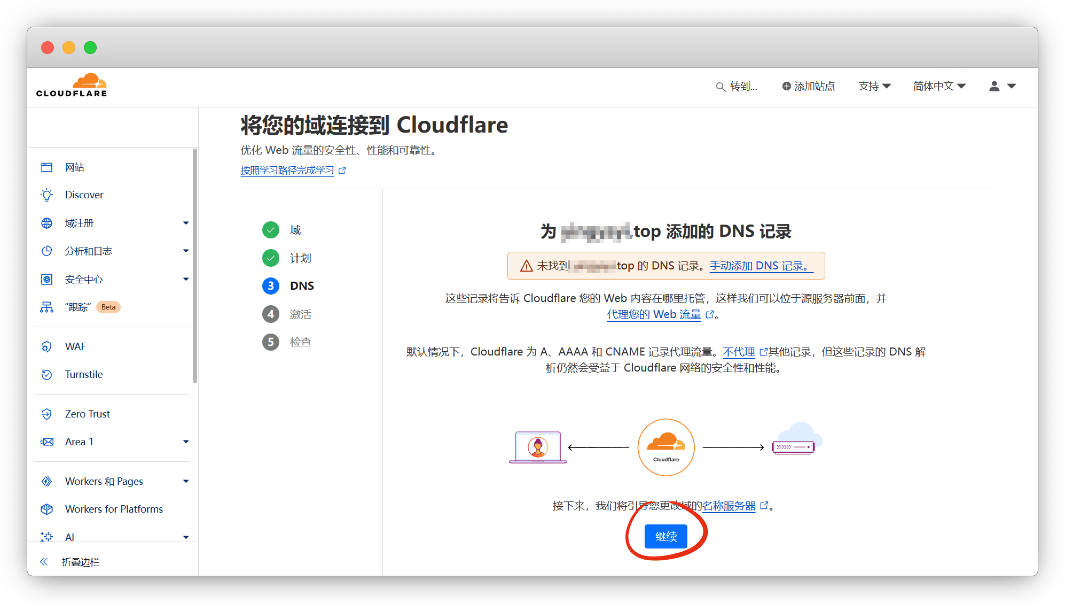Click the green macOS zoom window button

pos(90,48)
